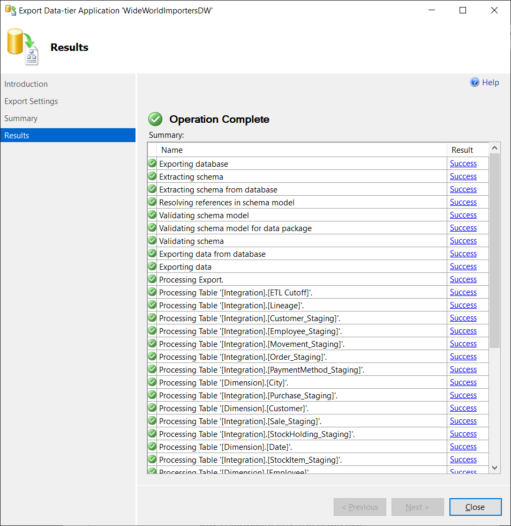
Task: Click the Export Data-tier wizard database icon
Action: pos(23,48)
